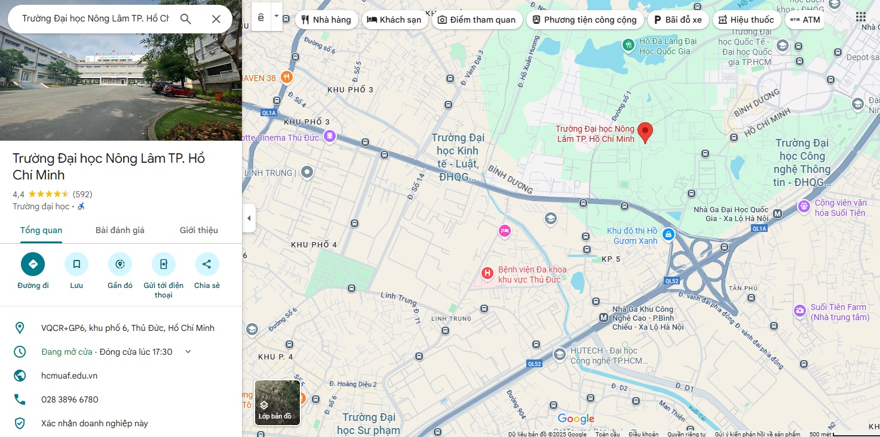Open Google apps grid icon
Screen dimensions: 880x437
[860, 17]
